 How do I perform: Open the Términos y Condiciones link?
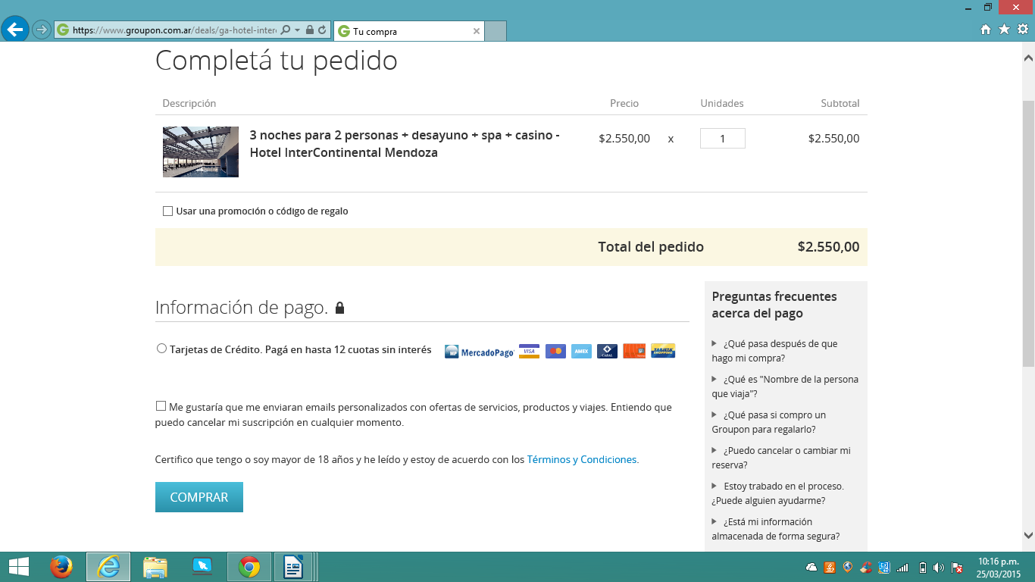(x=581, y=459)
